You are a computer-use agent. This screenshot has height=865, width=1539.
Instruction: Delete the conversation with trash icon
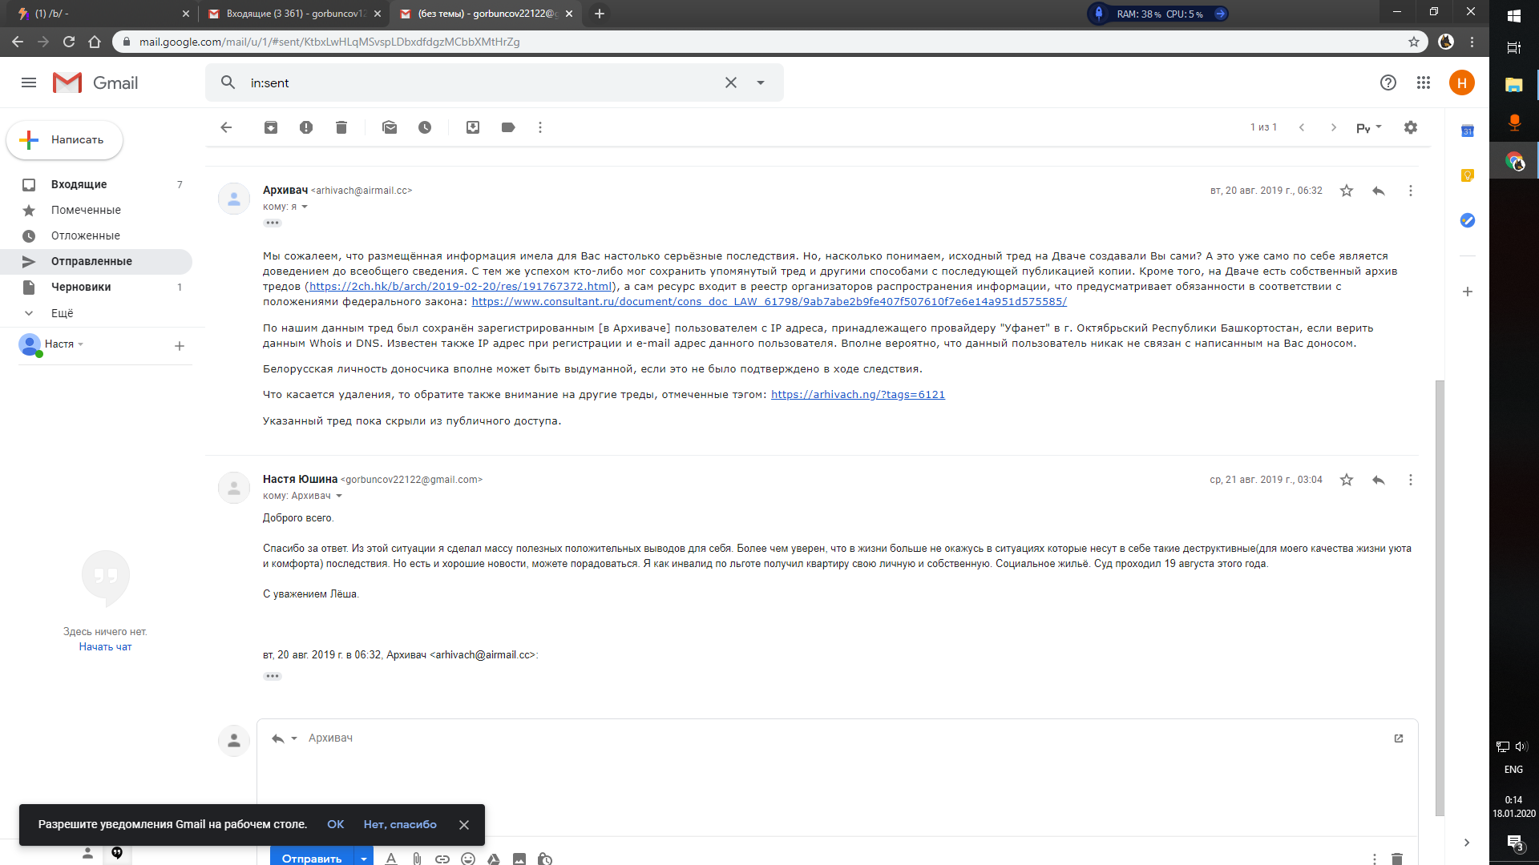pyautogui.click(x=341, y=127)
